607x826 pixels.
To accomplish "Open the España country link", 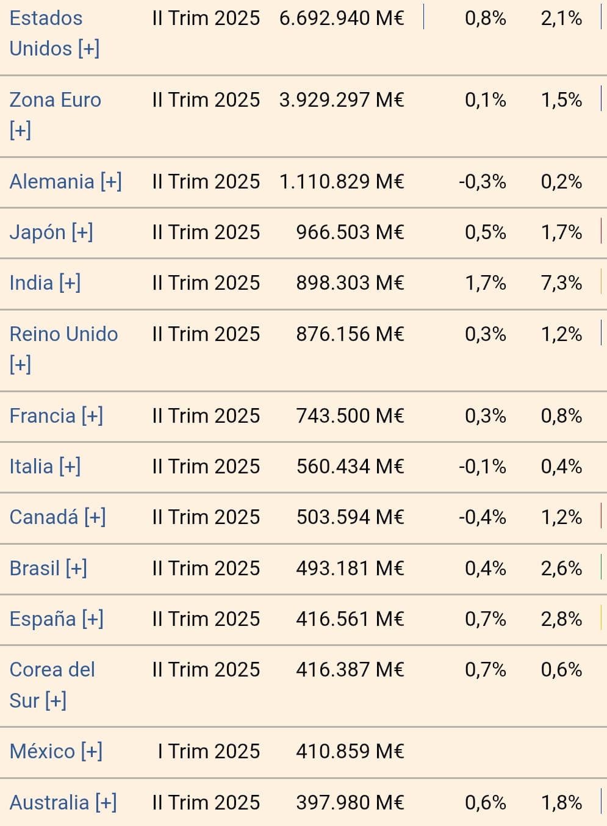I will [x=42, y=619].
